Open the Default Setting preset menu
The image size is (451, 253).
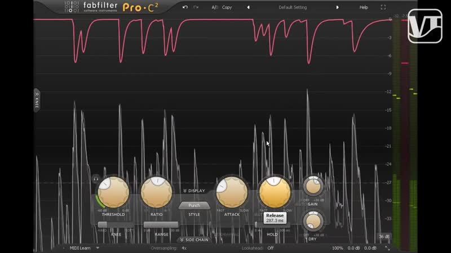[293, 7]
